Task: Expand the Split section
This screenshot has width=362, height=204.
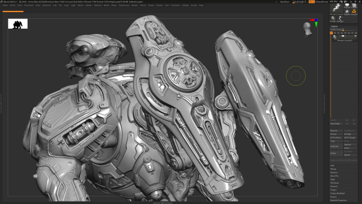Action: click(333, 165)
